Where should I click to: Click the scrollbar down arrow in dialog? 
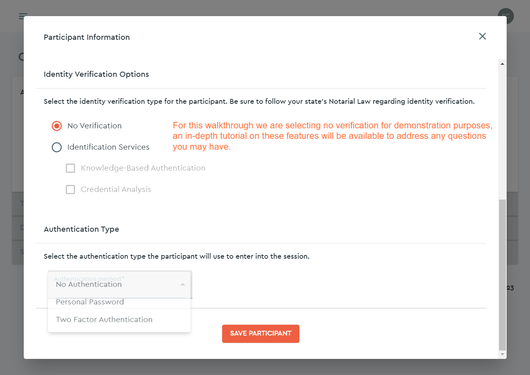[x=502, y=354]
